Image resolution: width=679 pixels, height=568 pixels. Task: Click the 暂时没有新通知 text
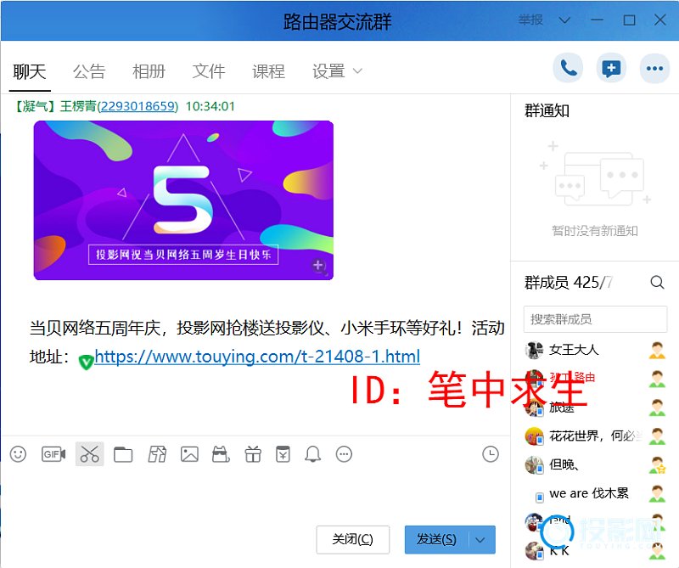tap(595, 231)
